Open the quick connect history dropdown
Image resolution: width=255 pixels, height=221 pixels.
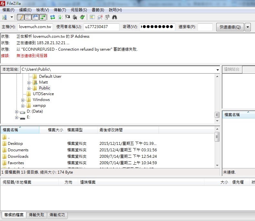(248, 27)
